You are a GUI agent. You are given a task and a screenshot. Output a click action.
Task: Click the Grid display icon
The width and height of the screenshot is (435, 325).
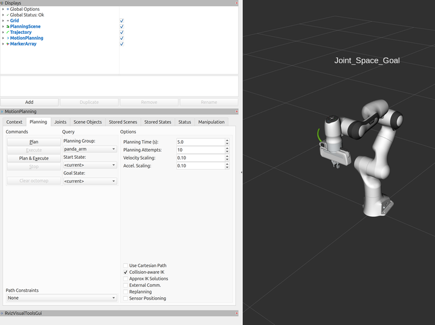coord(8,21)
